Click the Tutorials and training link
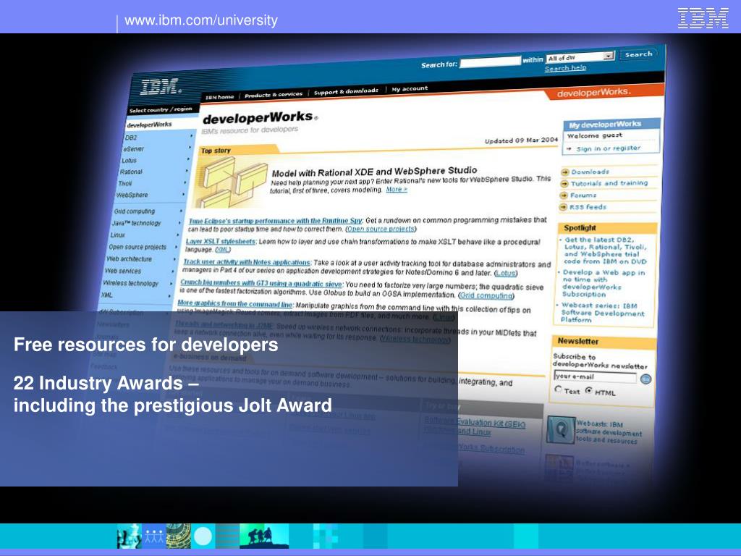The image size is (741, 556). click(x=609, y=183)
